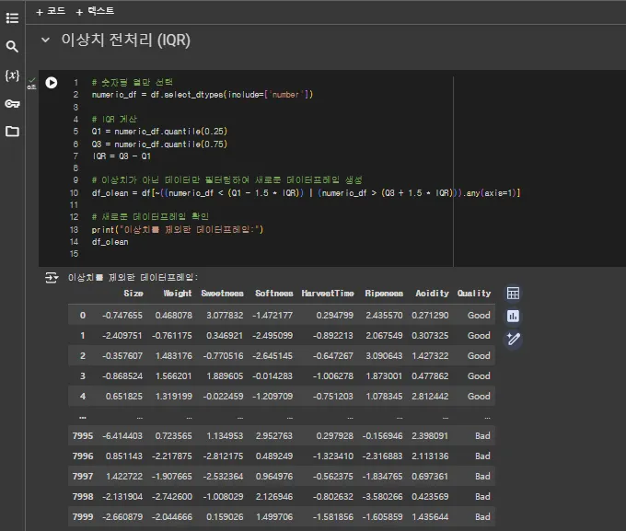626x531 pixels.
Task: Click Ripeness value 2.435570 in row 0
Action: coord(384,316)
